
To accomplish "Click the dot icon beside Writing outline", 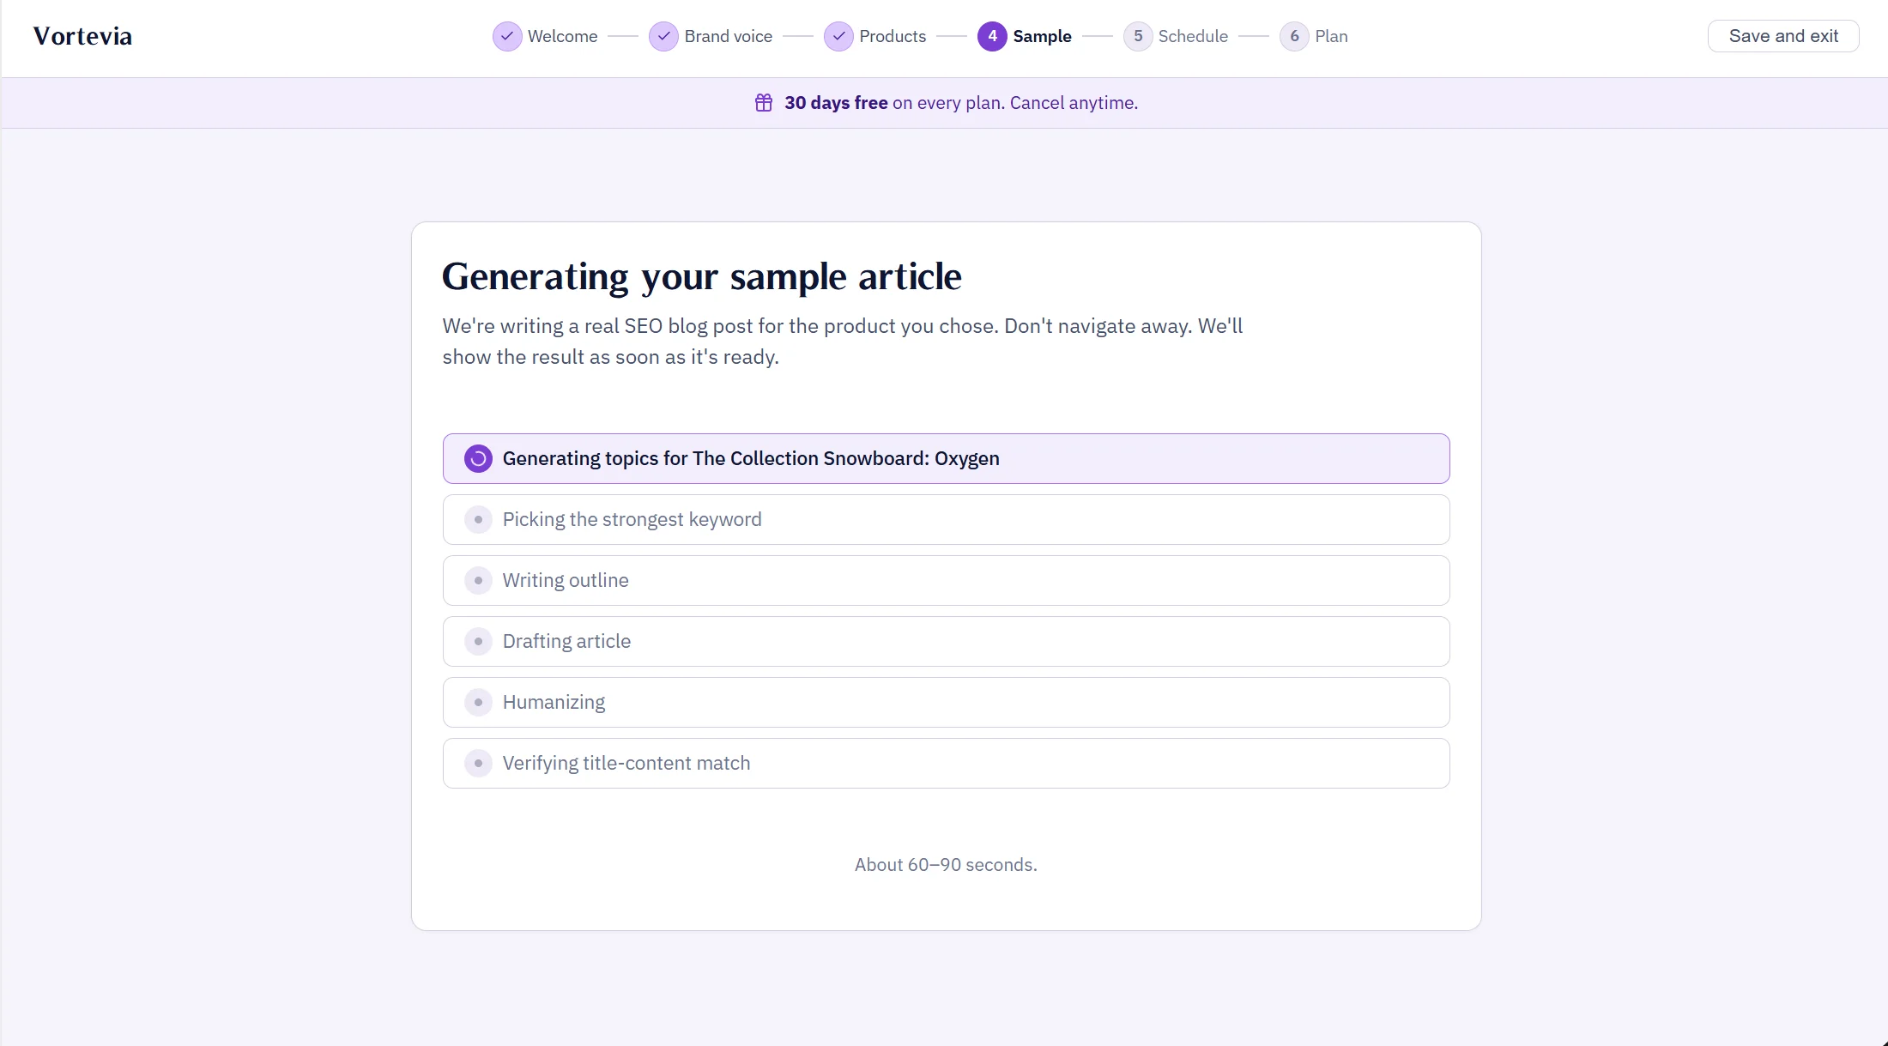I will (478, 580).
